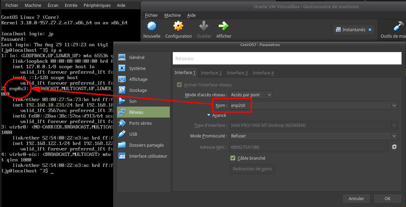
Task: Open Périphériques menu in VM window
Action: 97,5
